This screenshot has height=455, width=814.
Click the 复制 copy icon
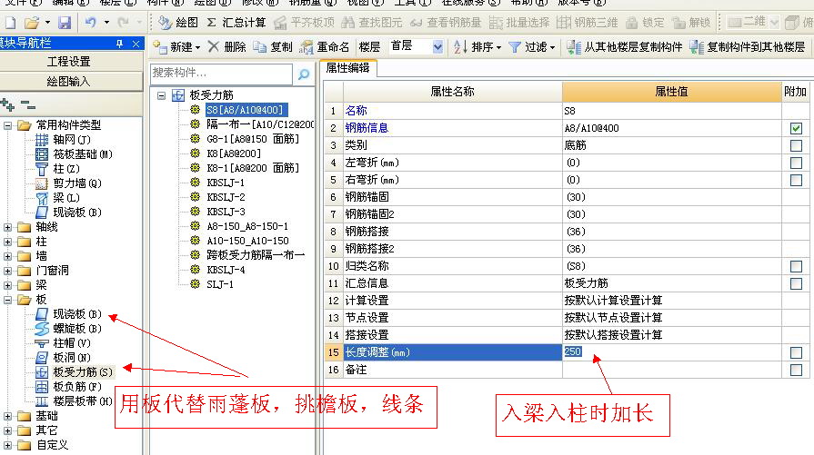click(259, 47)
